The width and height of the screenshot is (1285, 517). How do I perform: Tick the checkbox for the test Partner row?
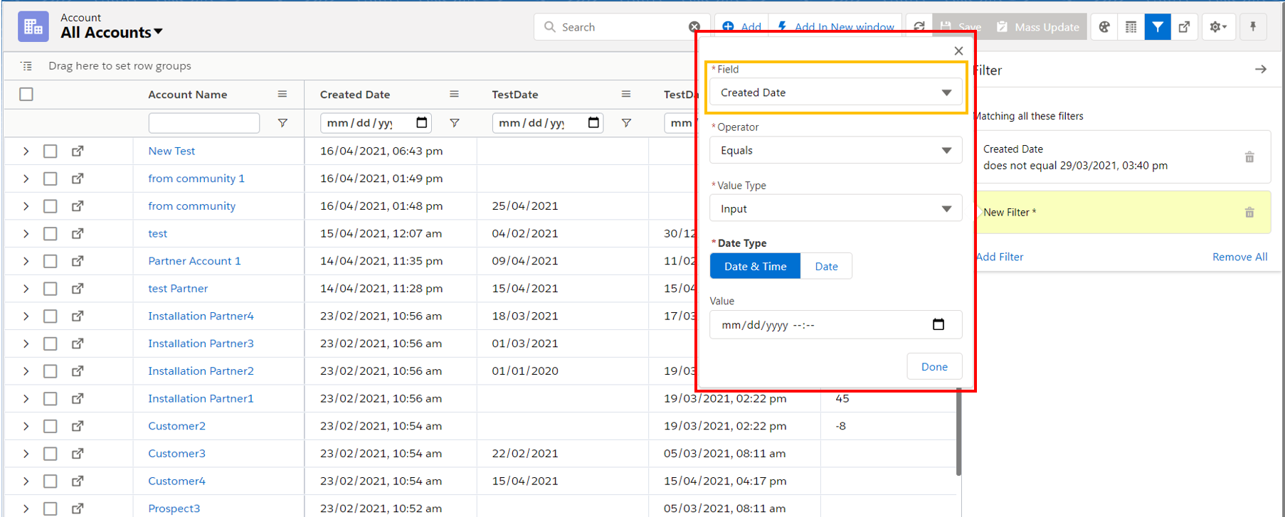point(51,289)
